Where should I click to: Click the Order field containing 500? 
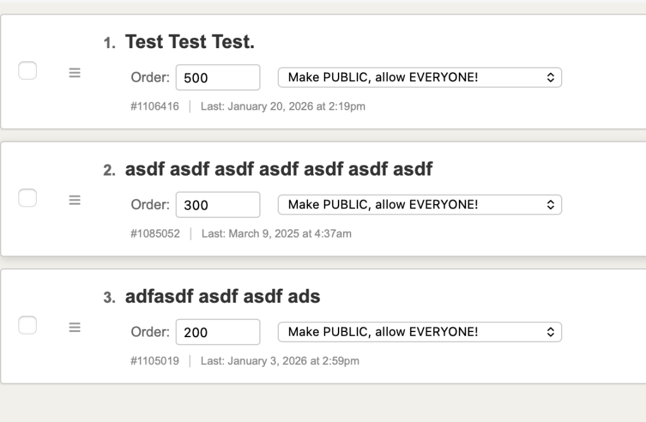[217, 78]
